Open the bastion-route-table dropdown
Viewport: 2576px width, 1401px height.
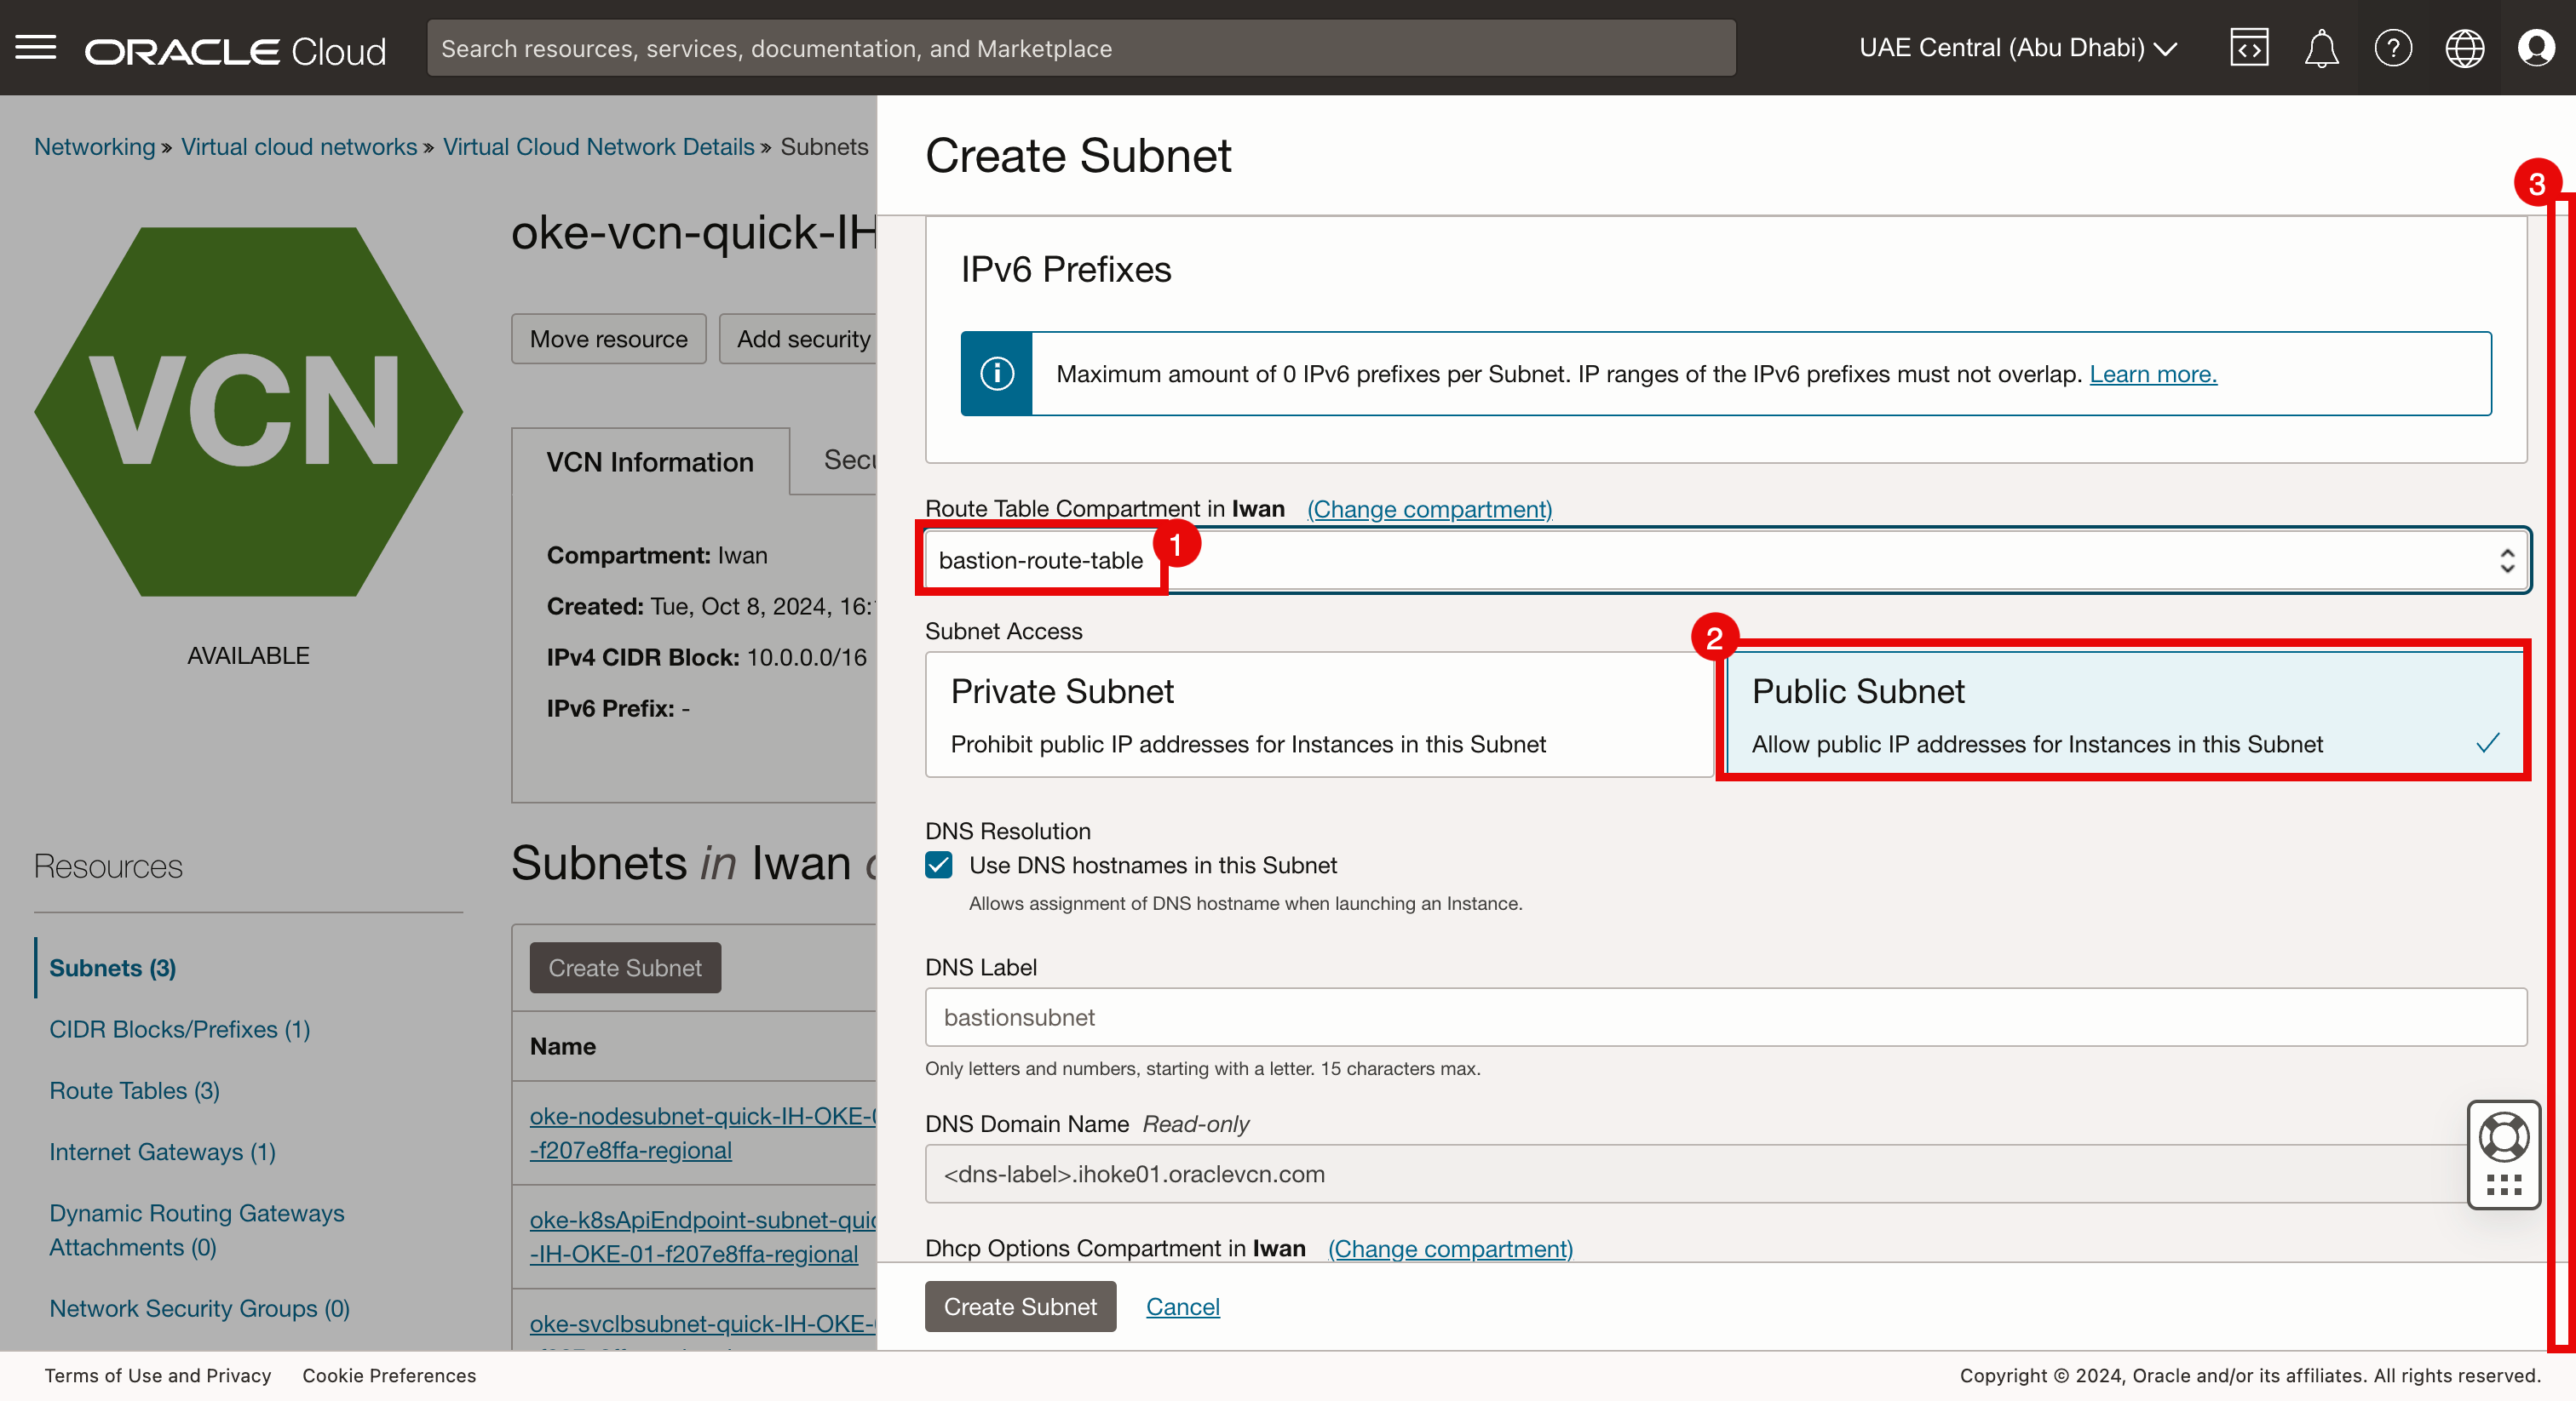pos(1726,561)
